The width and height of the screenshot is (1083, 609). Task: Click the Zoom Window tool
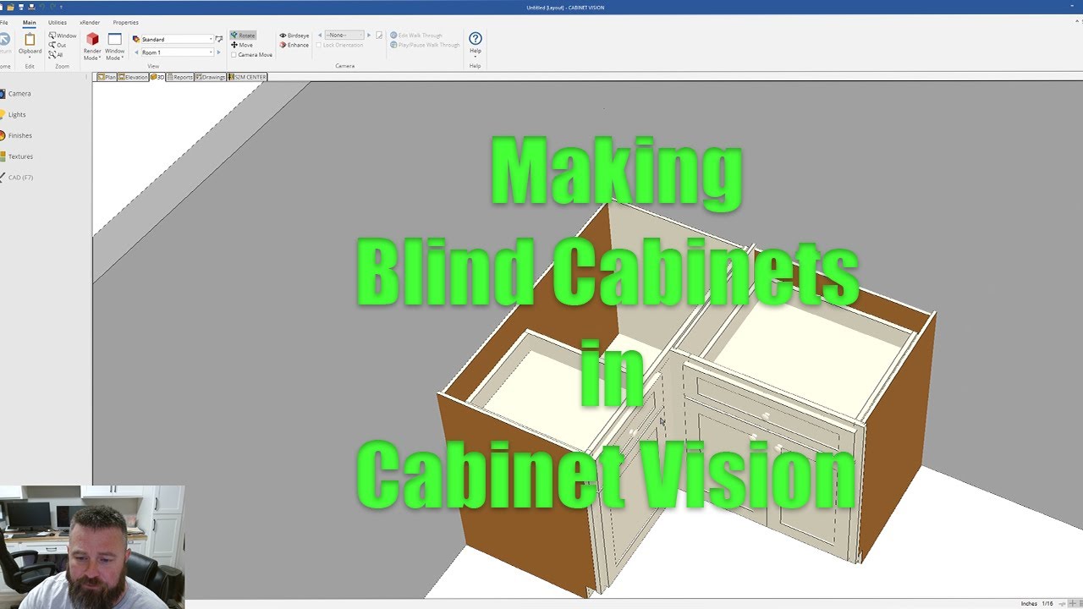point(63,36)
